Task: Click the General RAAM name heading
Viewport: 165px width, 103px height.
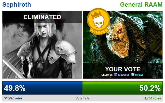Action: [x=141, y=5]
